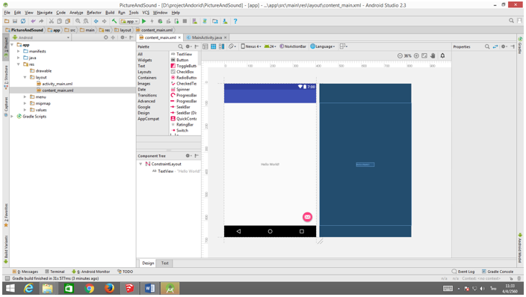This screenshot has width=526, height=297.
Task: Click the Stop square icon
Action: pos(185,21)
